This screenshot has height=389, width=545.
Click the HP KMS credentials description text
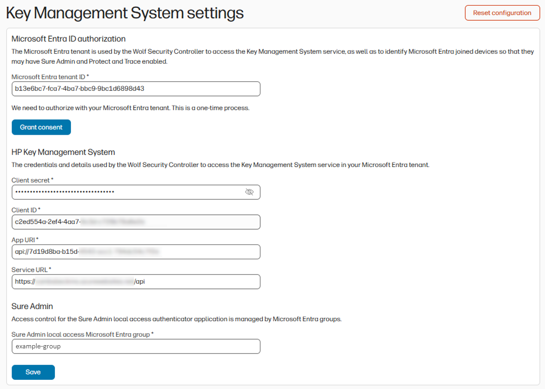point(220,165)
